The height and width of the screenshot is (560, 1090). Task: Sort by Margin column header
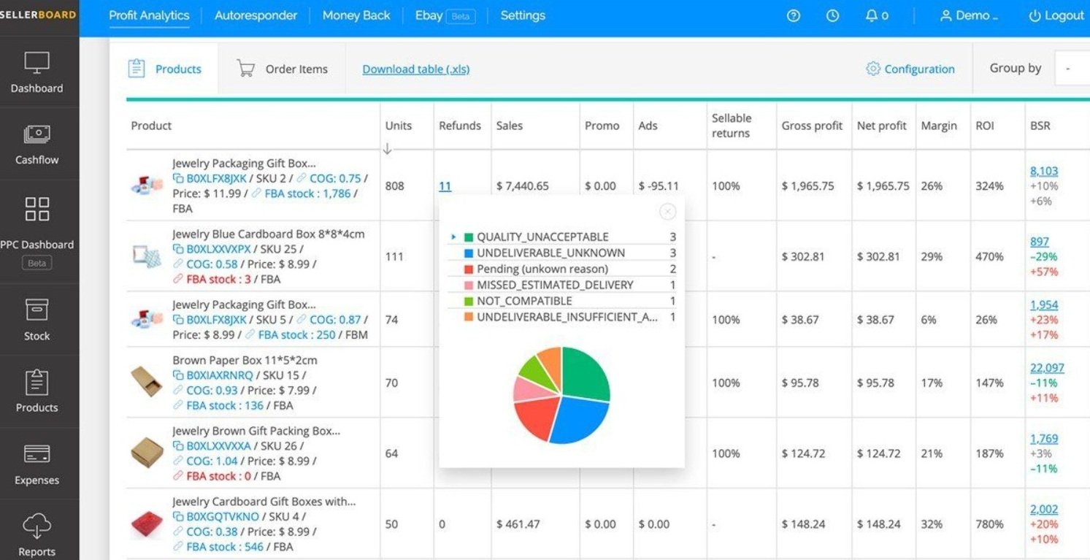[x=938, y=126]
